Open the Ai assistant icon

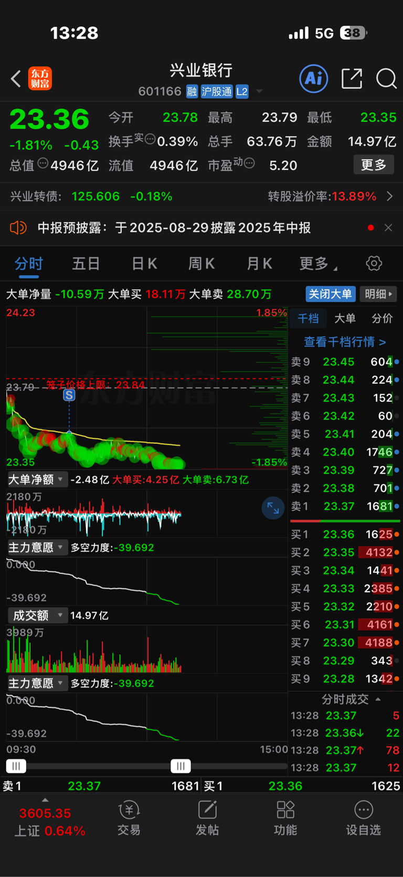tap(314, 79)
